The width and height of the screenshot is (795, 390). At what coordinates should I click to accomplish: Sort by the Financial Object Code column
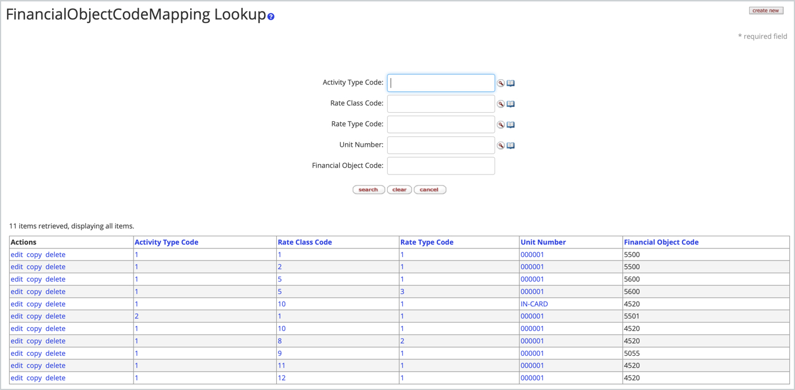click(x=661, y=242)
